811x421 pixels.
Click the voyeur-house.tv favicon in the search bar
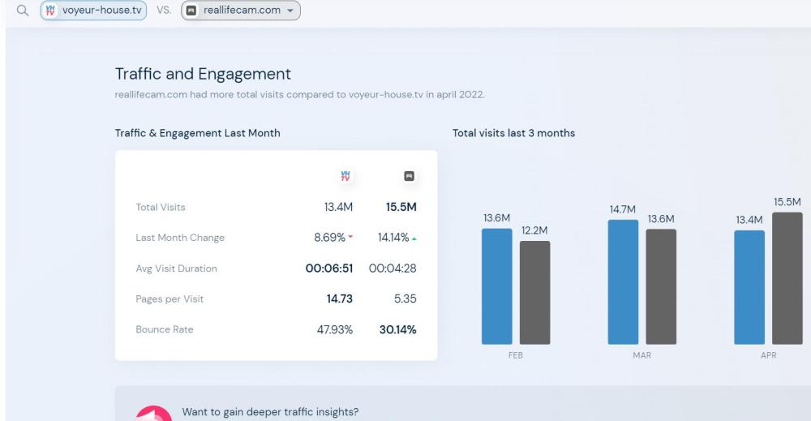[51, 12]
